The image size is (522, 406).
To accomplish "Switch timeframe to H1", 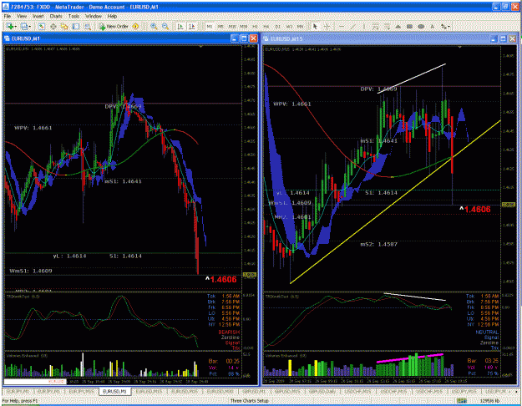I will [x=255, y=26].
